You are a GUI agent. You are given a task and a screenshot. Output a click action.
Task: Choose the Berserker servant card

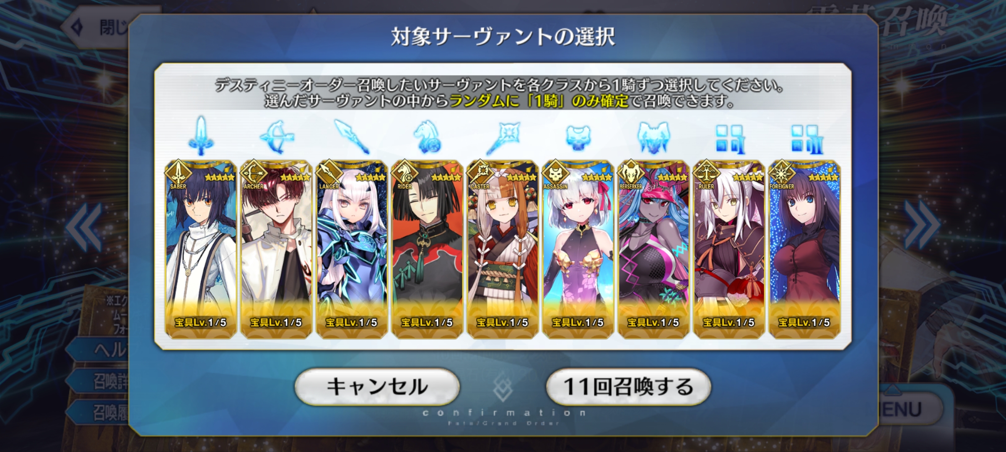(x=653, y=249)
